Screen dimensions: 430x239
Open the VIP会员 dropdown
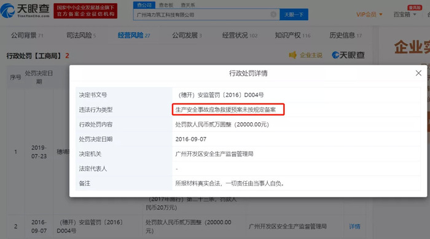click(x=369, y=15)
